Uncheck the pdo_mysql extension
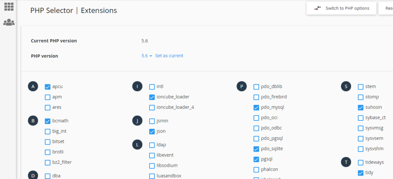This screenshot has width=393, height=179. 256,108
